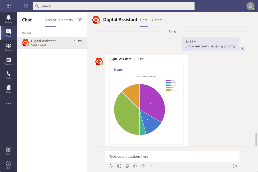This screenshot has width=258, height=172.
Task: Open the profile avatar menu
Action: (x=251, y=6)
